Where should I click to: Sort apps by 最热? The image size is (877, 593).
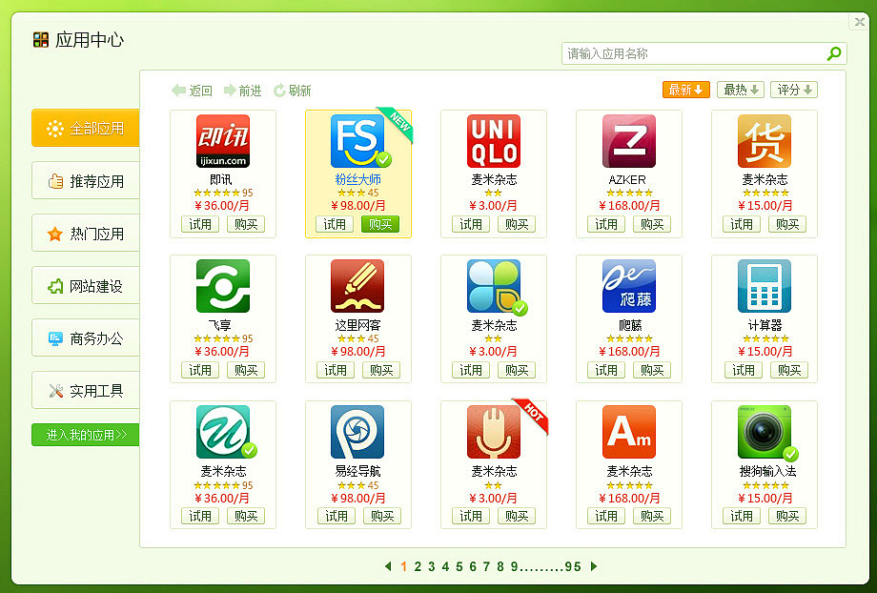tap(741, 90)
